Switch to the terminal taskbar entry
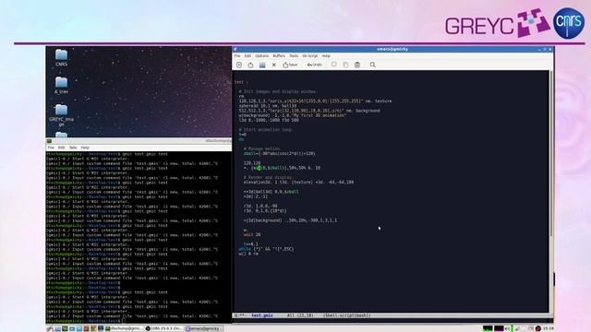This screenshot has width=591, height=332. [125, 328]
